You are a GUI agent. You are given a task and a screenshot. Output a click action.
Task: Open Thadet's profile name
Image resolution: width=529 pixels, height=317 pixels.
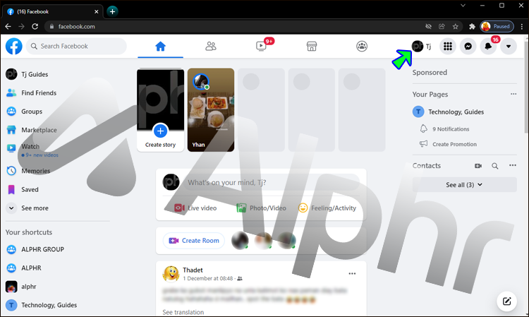[x=193, y=270]
